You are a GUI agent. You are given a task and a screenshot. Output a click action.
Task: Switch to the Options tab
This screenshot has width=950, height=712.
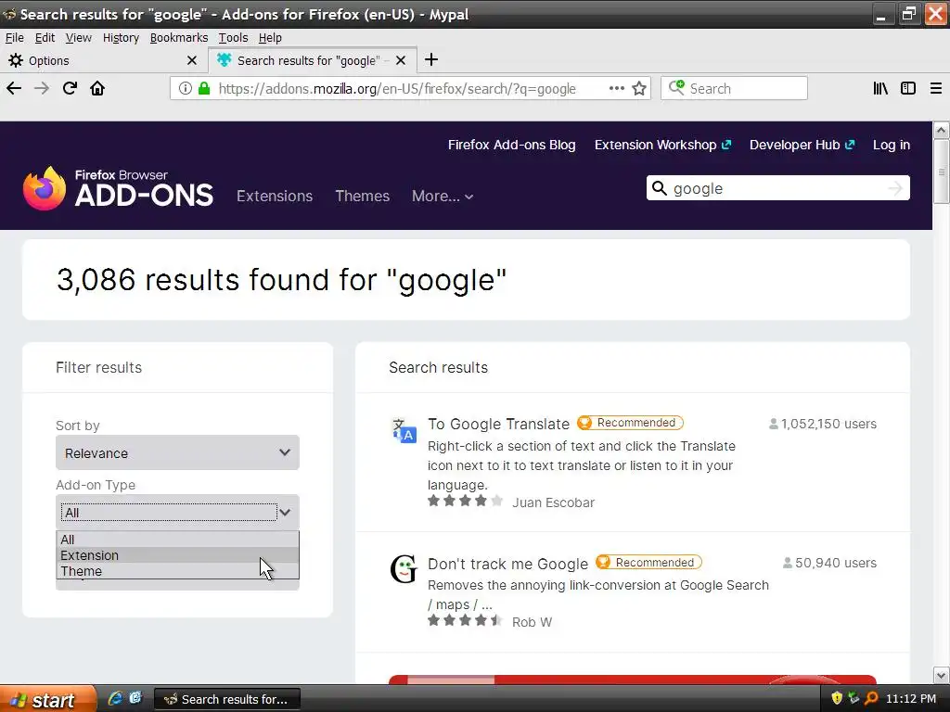[103, 60]
